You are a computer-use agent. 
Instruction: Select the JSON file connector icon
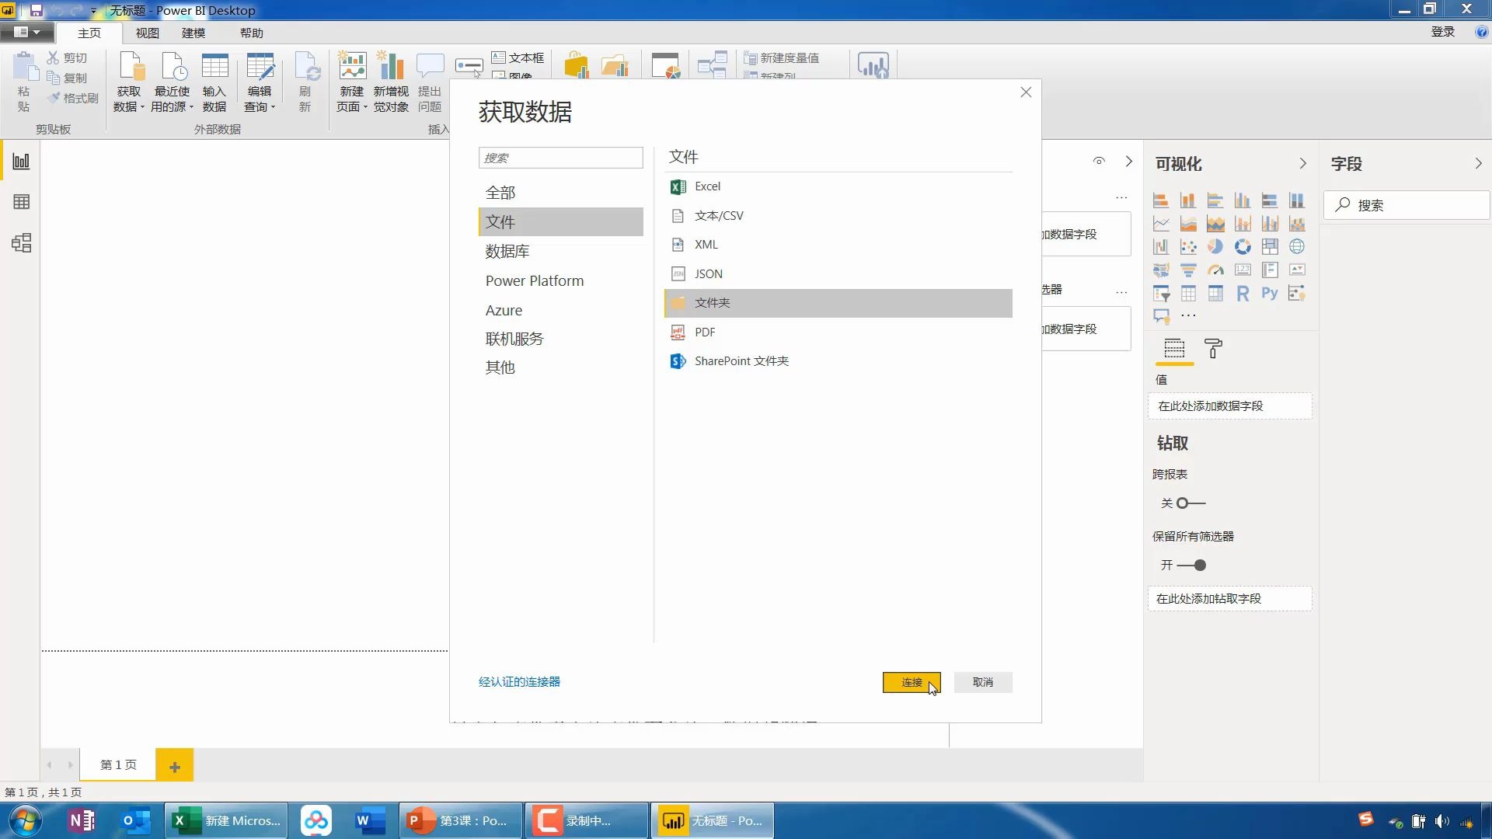pos(678,273)
